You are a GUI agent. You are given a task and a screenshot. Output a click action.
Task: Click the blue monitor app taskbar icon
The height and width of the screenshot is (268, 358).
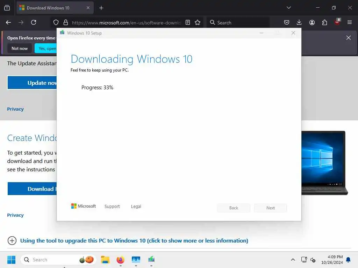(x=136, y=260)
